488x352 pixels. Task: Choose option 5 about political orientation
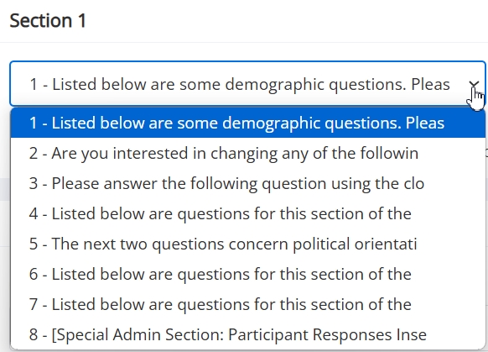[247, 244]
